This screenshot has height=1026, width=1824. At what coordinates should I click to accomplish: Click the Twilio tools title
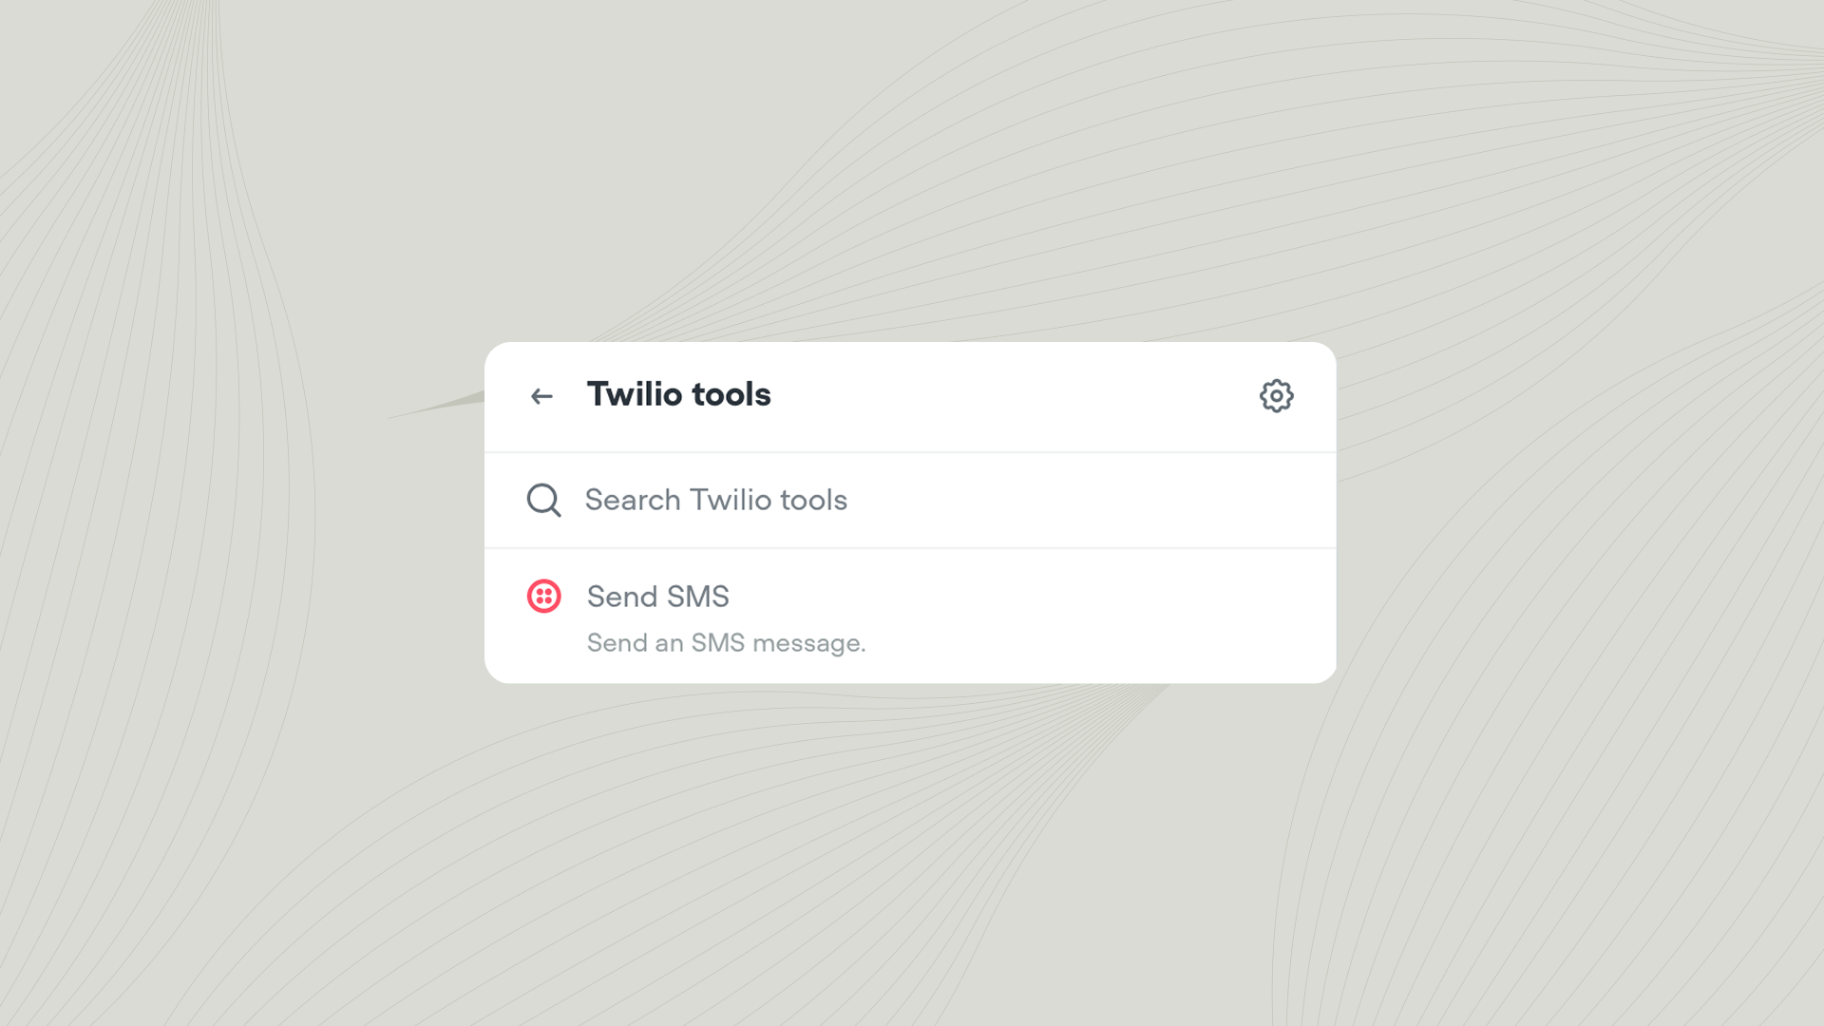tap(680, 394)
